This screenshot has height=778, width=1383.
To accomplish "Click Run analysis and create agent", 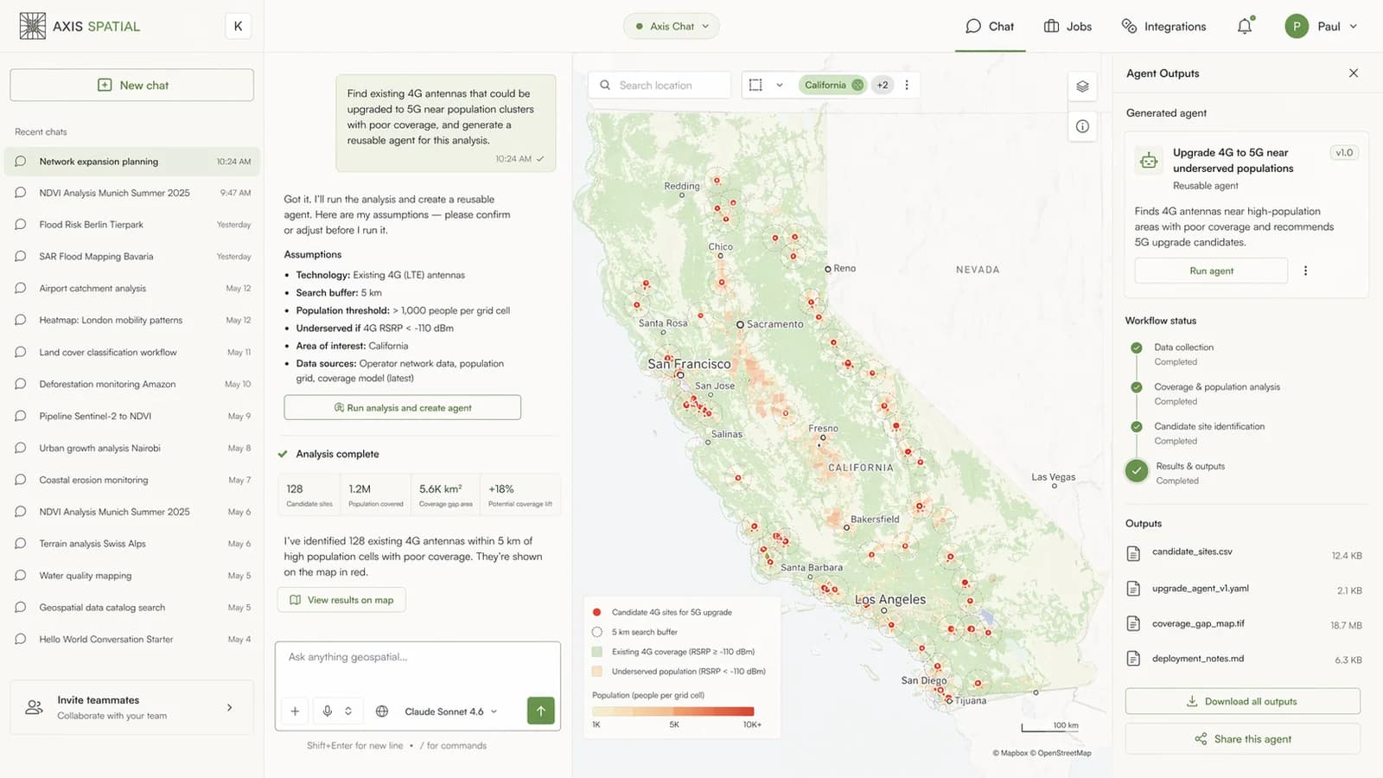I will click(401, 407).
